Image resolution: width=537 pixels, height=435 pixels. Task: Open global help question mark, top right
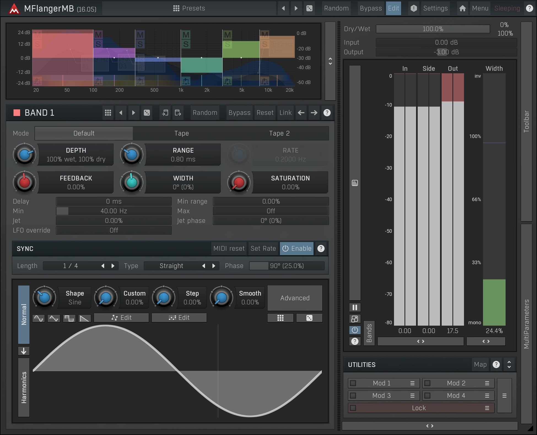point(529,8)
